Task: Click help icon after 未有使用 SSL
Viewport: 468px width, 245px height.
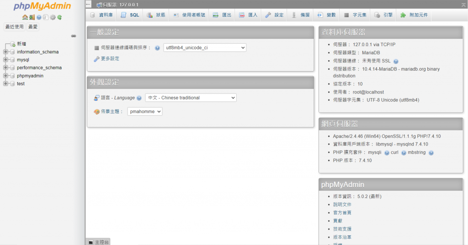Action: [396, 61]
